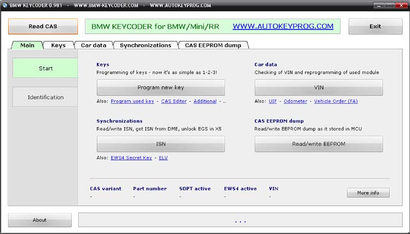
Task: Click the 'Synchronizations' section heading
Action: coord(119,121)
